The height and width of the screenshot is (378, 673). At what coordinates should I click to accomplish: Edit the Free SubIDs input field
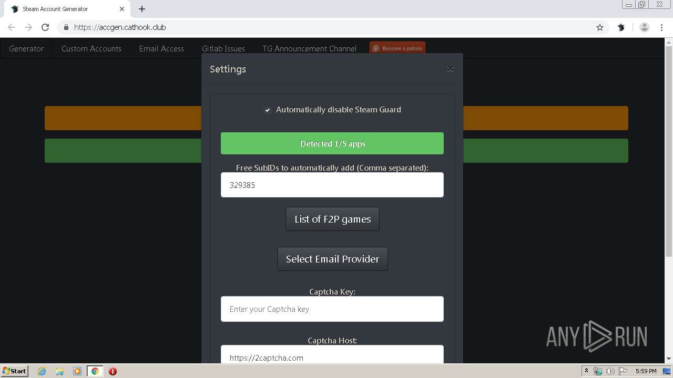[x=332, y=185]
